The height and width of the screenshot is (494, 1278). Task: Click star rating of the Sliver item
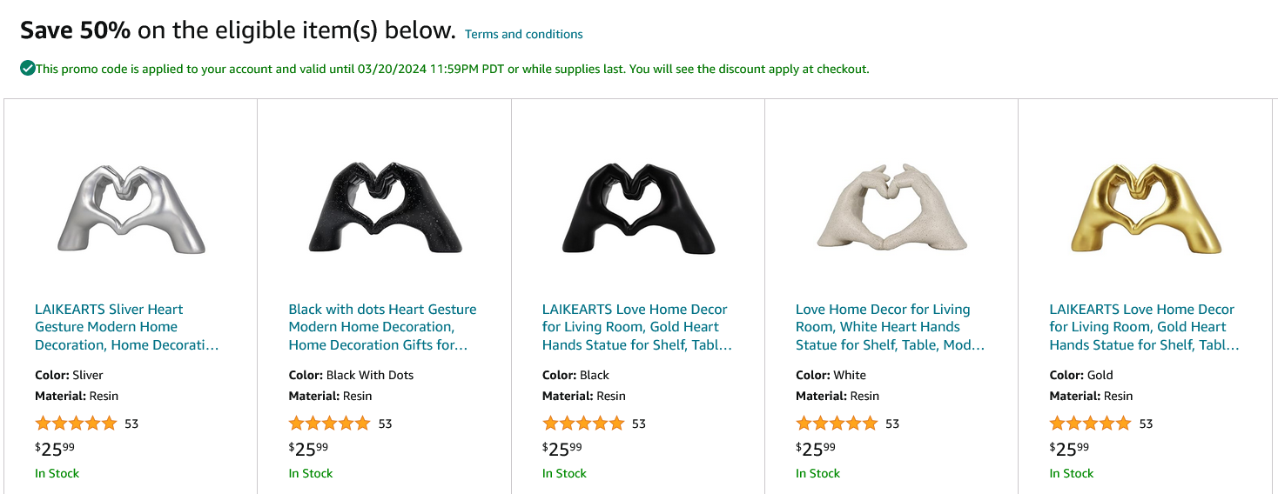(x=76, y=424)
